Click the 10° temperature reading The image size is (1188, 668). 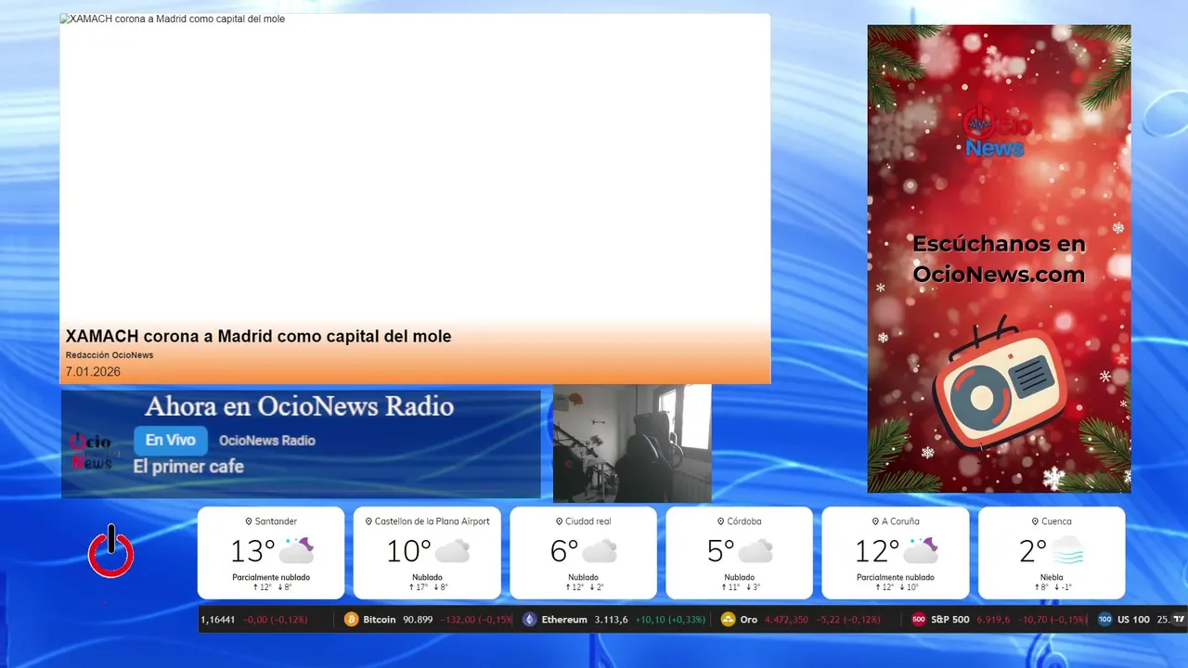(408, 551)
